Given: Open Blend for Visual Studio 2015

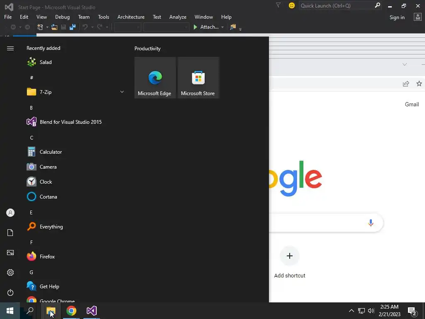Looking at the screenshot, I should [x=75, y=122].
